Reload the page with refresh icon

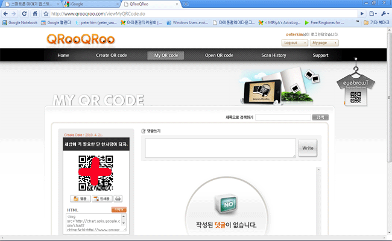click(26, 13)
